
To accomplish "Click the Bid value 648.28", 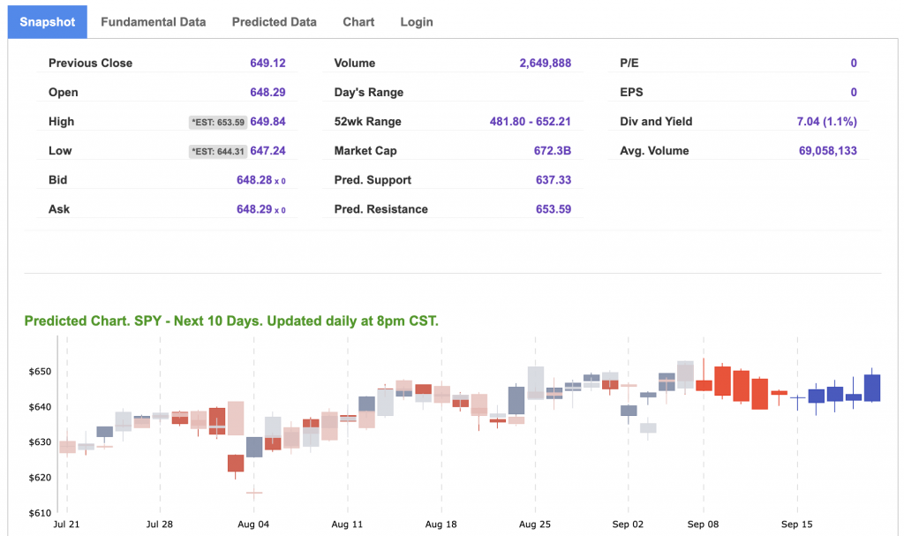I will [254, 180].
